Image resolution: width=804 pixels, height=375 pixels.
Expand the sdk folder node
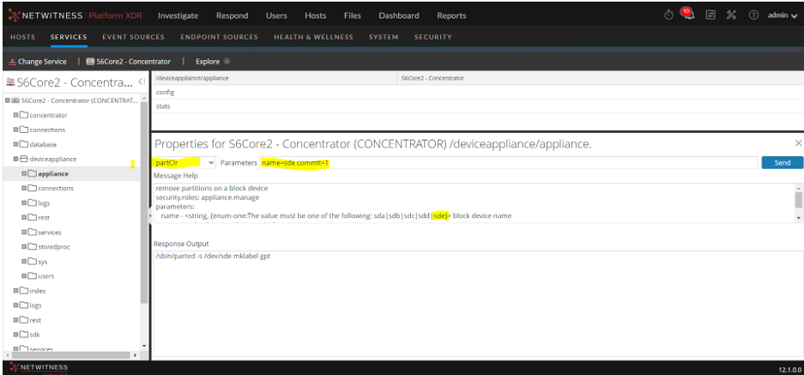click(x=15, y=335)
